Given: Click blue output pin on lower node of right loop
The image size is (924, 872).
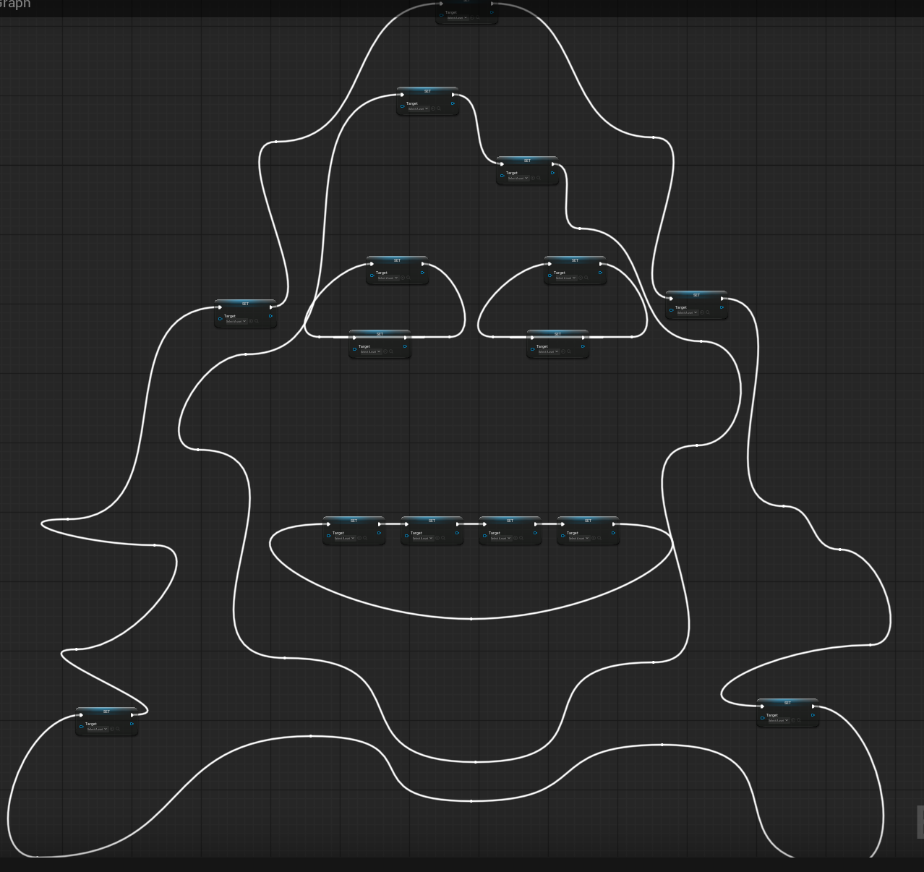Looking at the screenshot, I should coord(583,346).
